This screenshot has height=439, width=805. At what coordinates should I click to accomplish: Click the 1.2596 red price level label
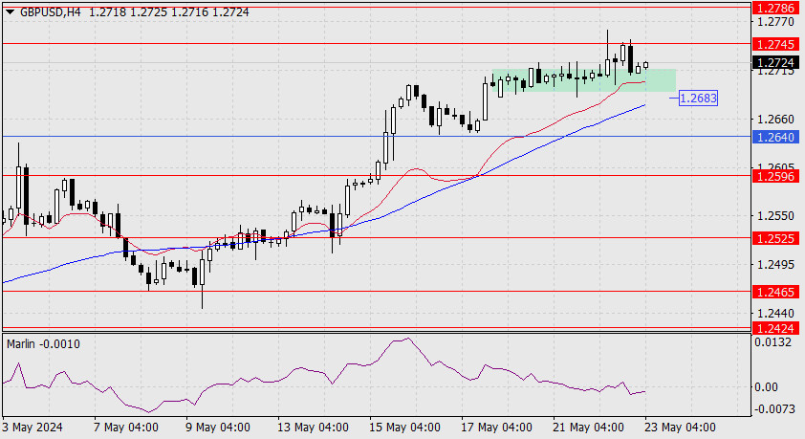tap(775, 177)
